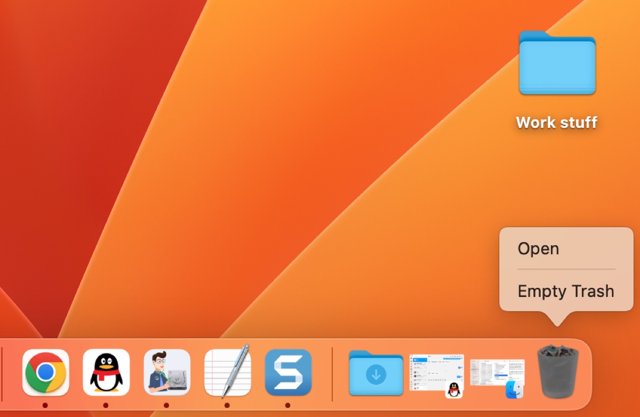
Task: Open the hard drive technician app
Action: point(167,372)
